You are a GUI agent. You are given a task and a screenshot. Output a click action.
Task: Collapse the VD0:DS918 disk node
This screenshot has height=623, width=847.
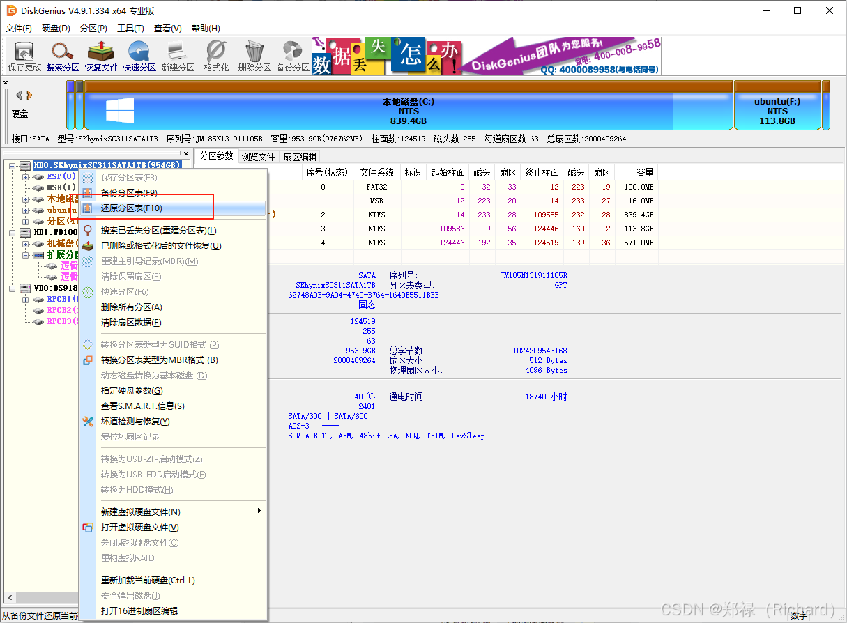pyautogui.click(x=13, y=288)
